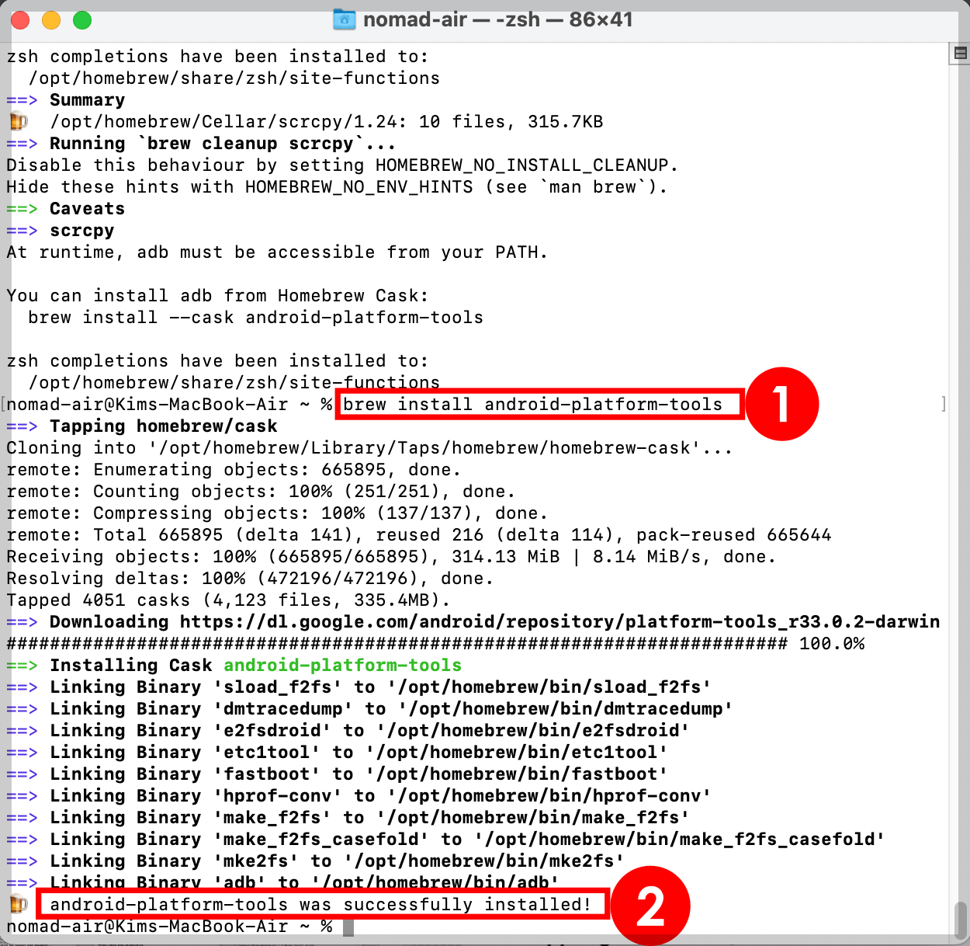Click the "Linking Binary 'make_f2fs_casefold'" line

tap(446, 840)
